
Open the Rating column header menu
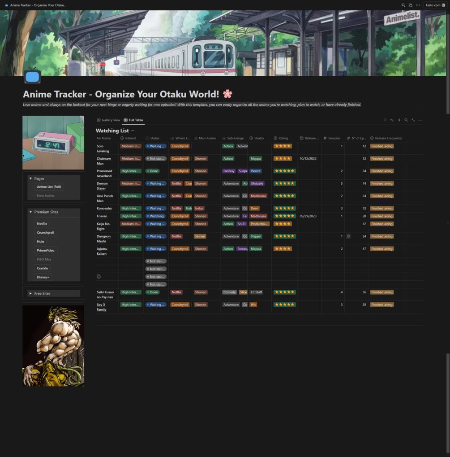pos(284,138)
